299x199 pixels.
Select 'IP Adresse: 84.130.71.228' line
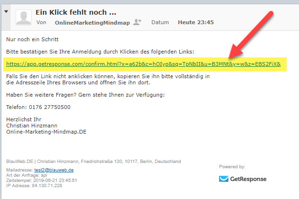click(x=34, y=185)
